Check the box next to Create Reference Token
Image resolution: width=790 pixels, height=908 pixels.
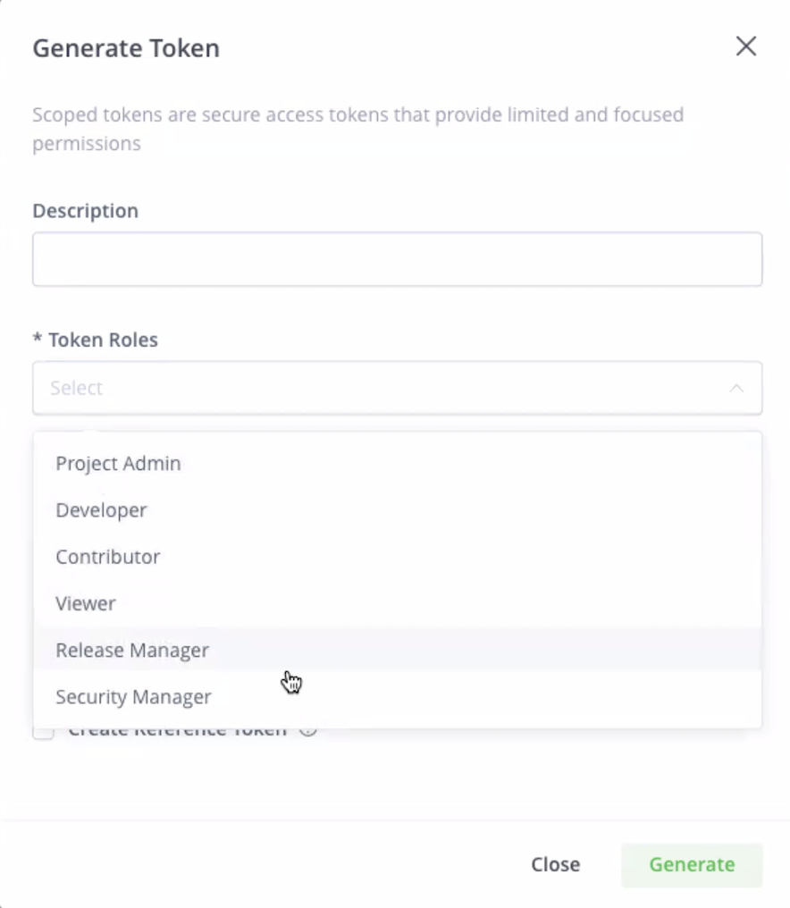pyautogui.click(x=42, y=730)
